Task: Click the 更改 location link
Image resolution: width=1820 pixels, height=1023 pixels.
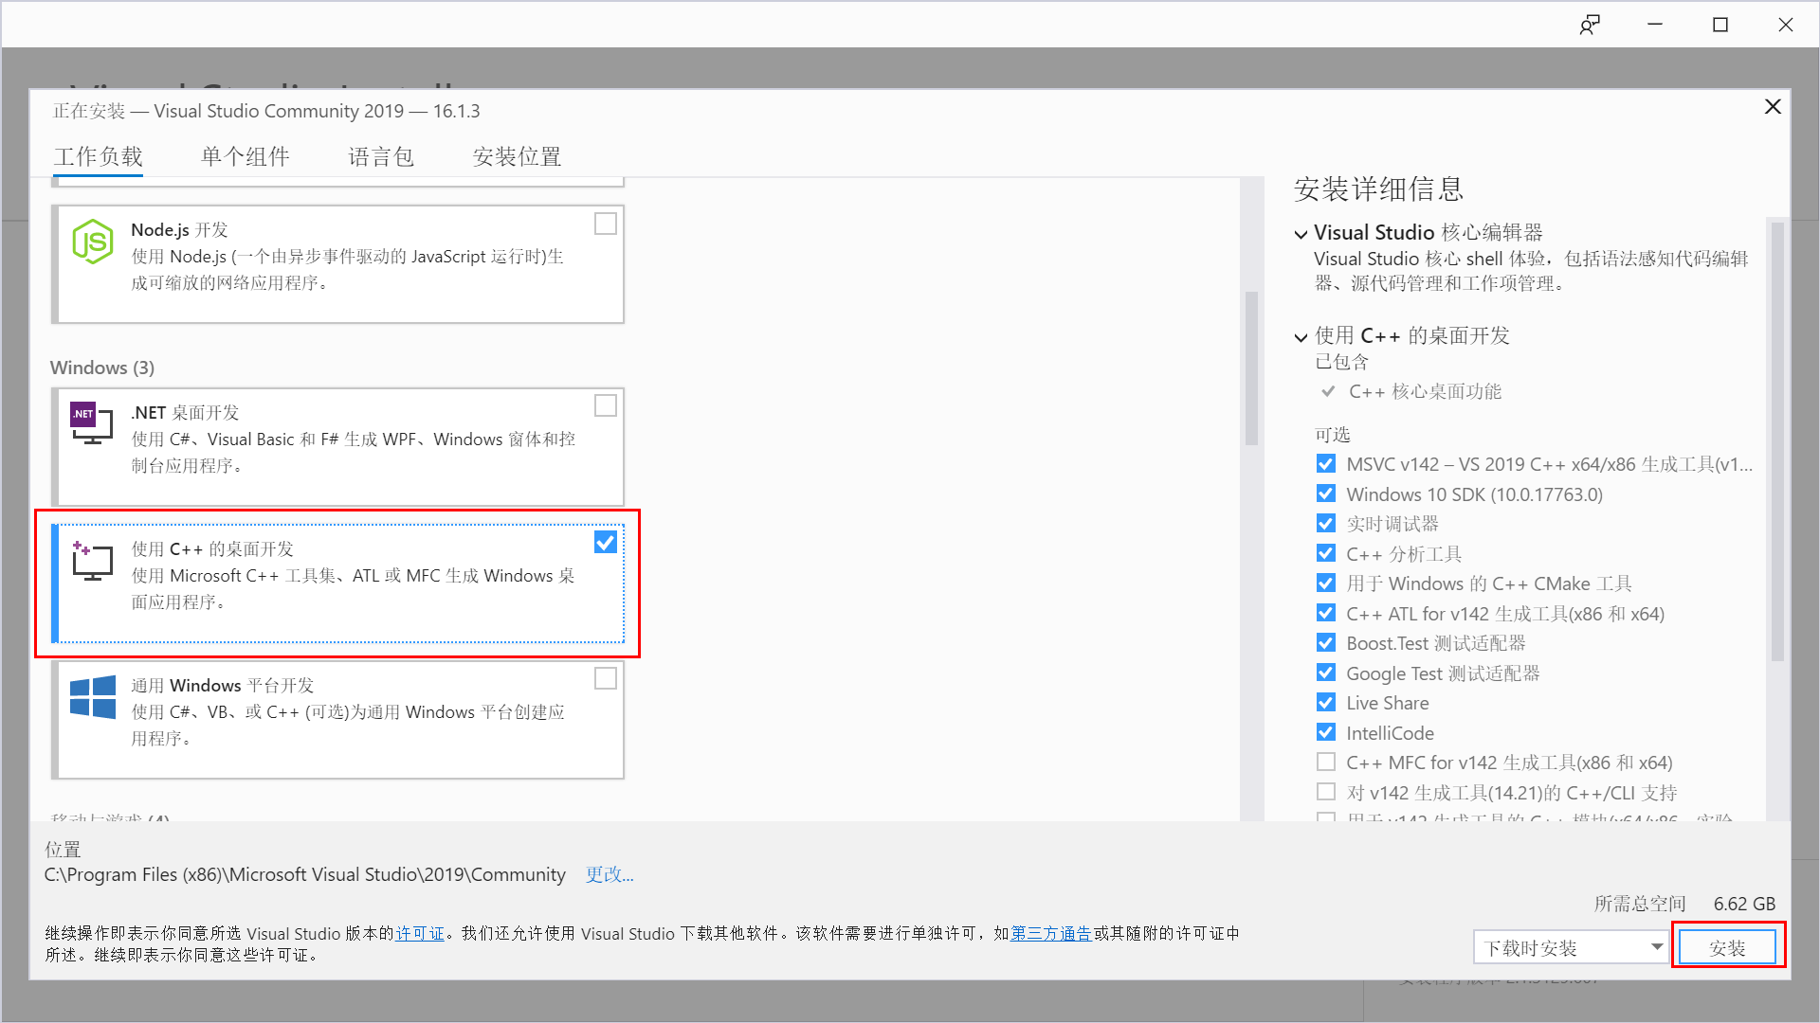Action: click(609, 874)
